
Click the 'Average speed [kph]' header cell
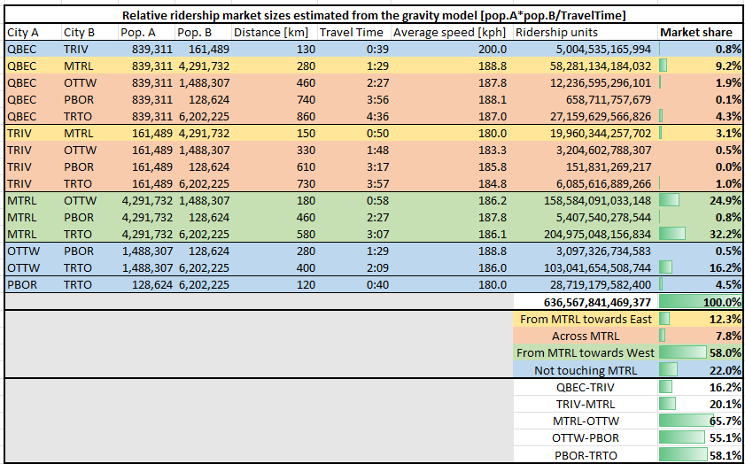click(x=450, y=32)
